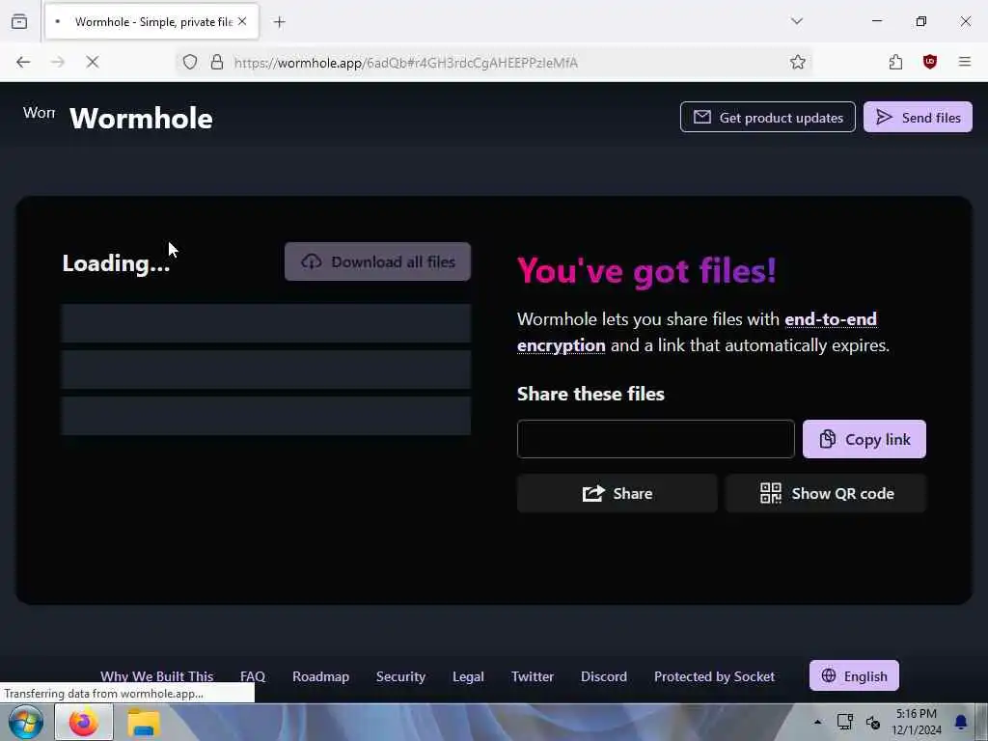Open the Discord footer link
Image resolution: width=988 pixels, height=741 pixels.
tap(604, 676)
